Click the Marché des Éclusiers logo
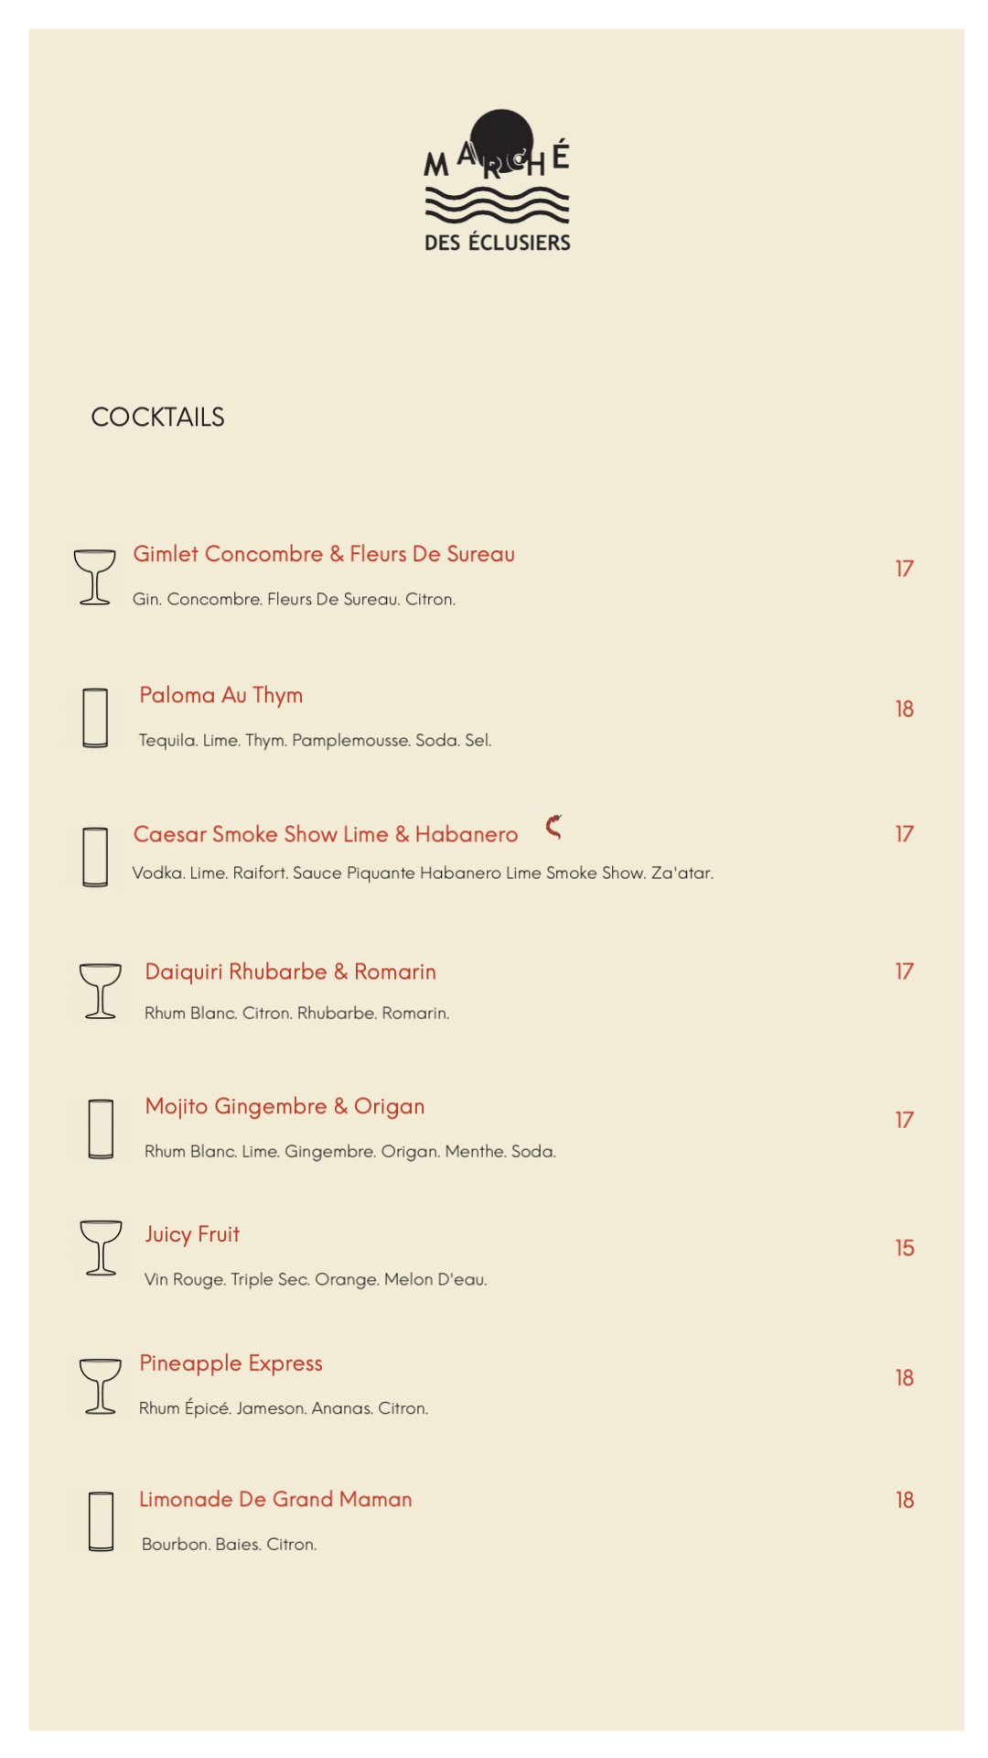 [497, 181]
